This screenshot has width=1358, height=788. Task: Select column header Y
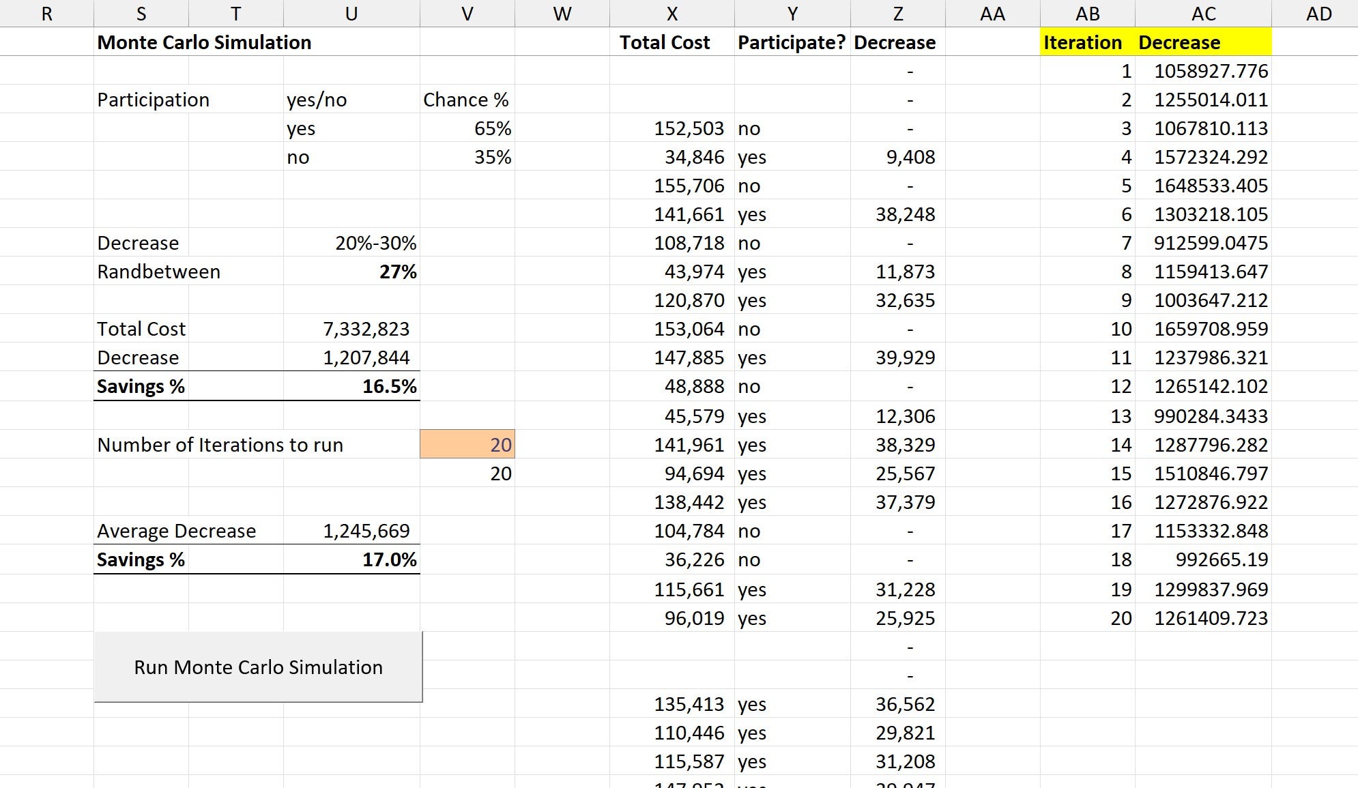(x=792, y=14)
